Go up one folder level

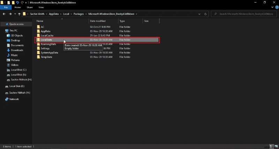point(19,14)
